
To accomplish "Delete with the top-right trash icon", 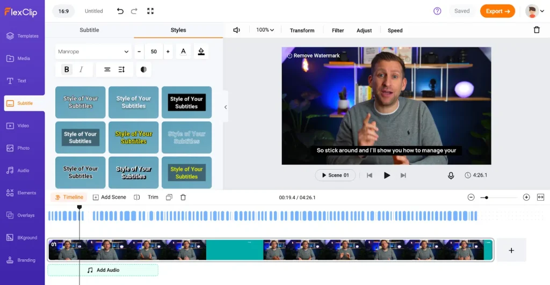I will (x=537, y=30).
